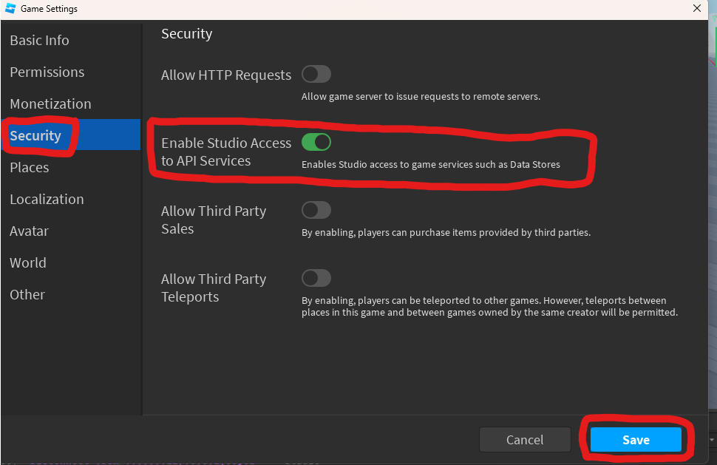Open Monetization settings

[50, 103]
